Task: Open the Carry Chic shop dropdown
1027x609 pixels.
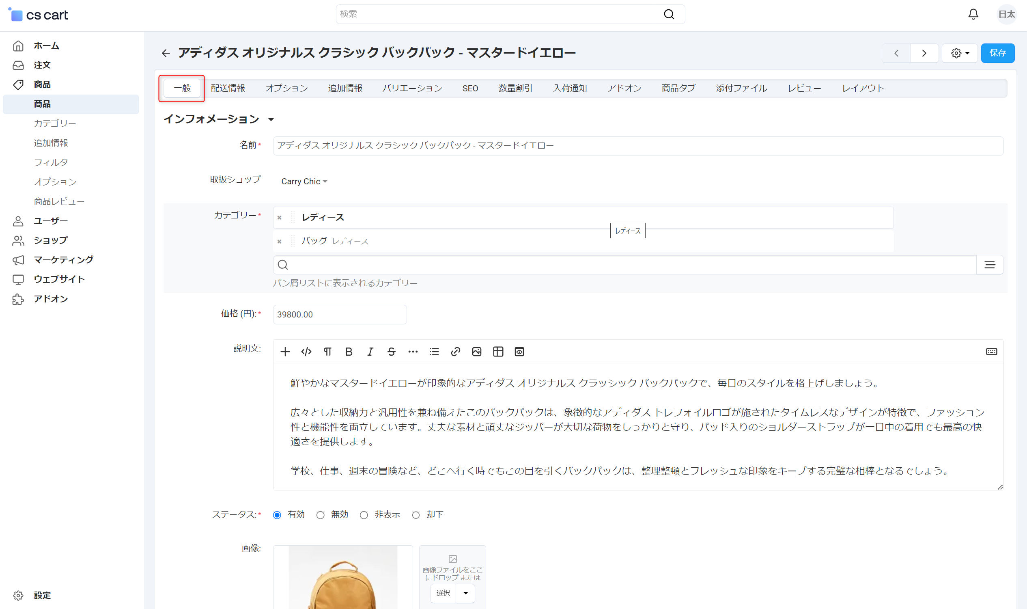Action: click(x=304, y=181)
